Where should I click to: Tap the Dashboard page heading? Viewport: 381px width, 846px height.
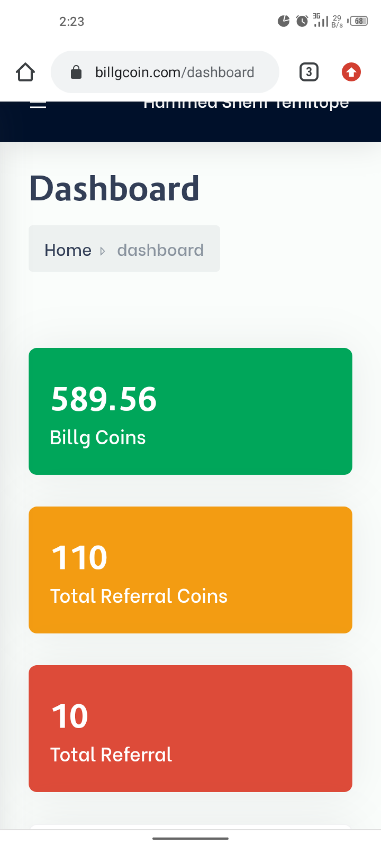coord(115,188)
